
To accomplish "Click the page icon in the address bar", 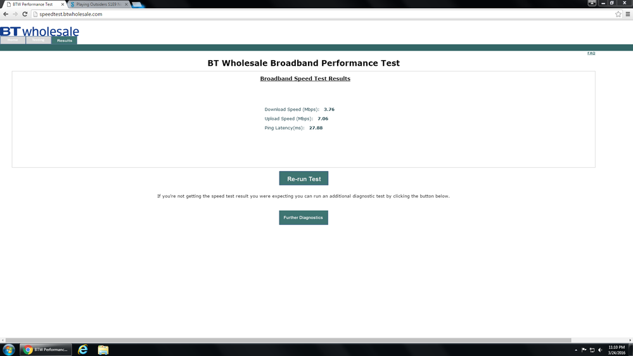I will [x=35, y=14].
